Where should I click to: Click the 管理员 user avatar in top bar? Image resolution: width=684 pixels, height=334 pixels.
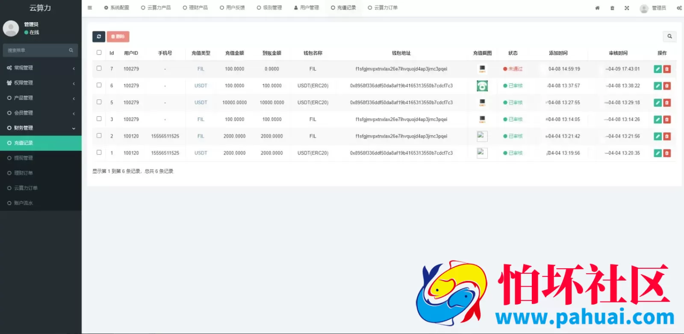pos(644,9)
